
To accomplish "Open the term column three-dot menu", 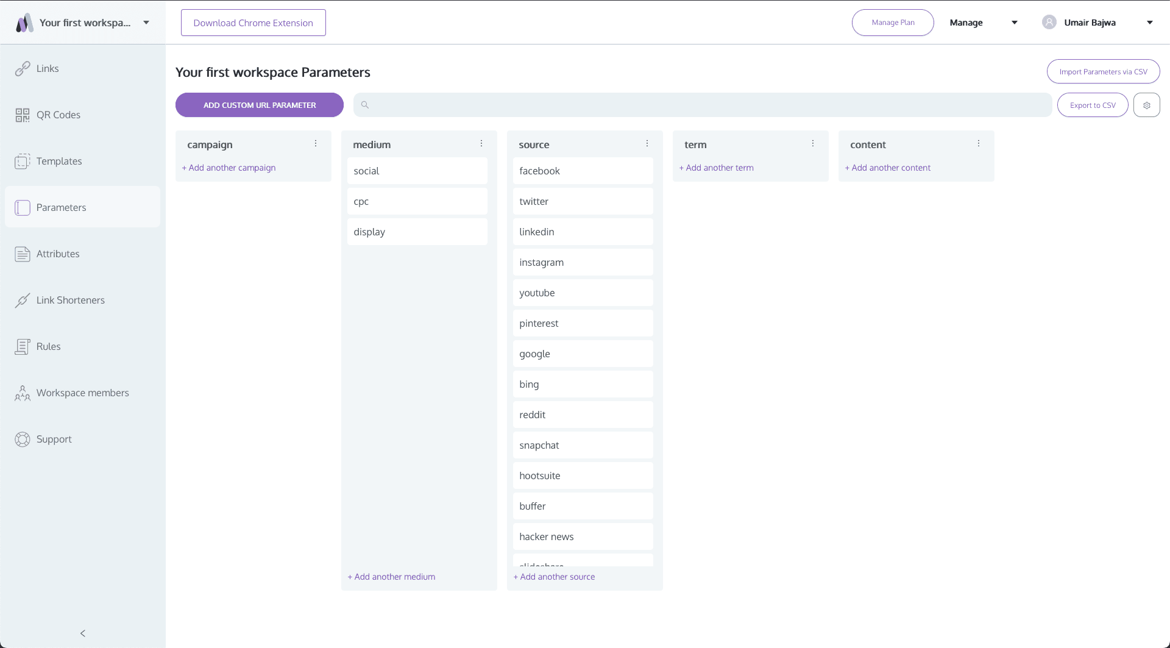I will [813, 143].
